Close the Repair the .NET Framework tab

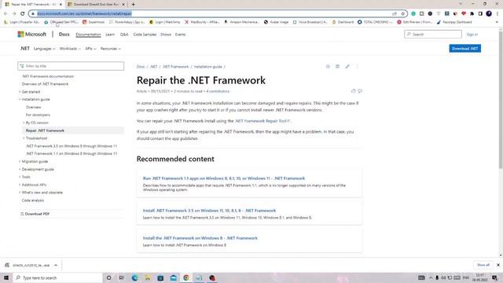click(x=61, y=5)
